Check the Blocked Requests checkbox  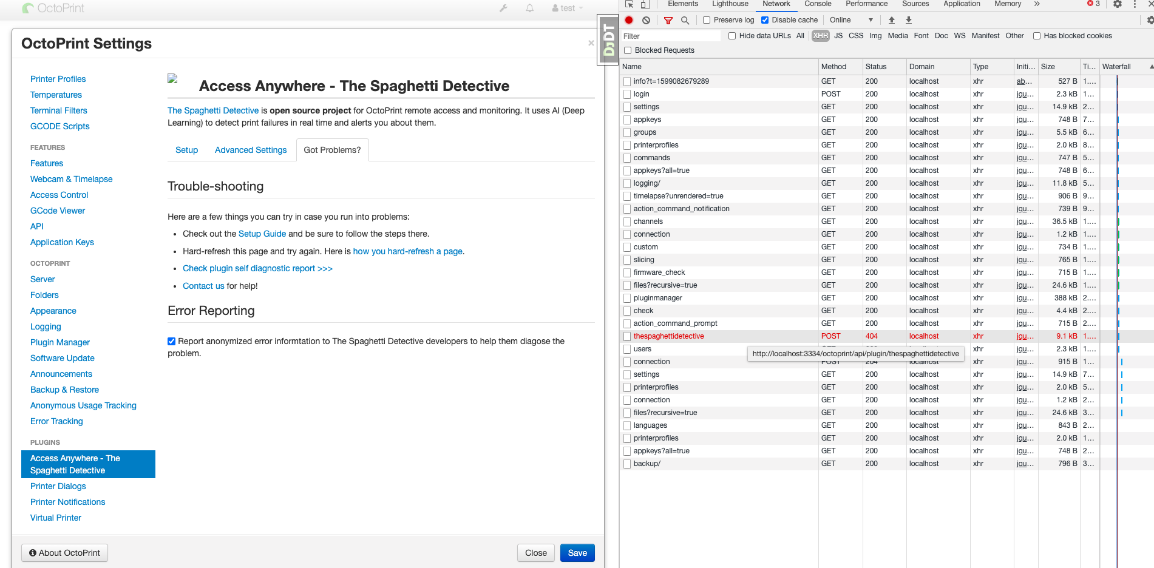[628, 50]
